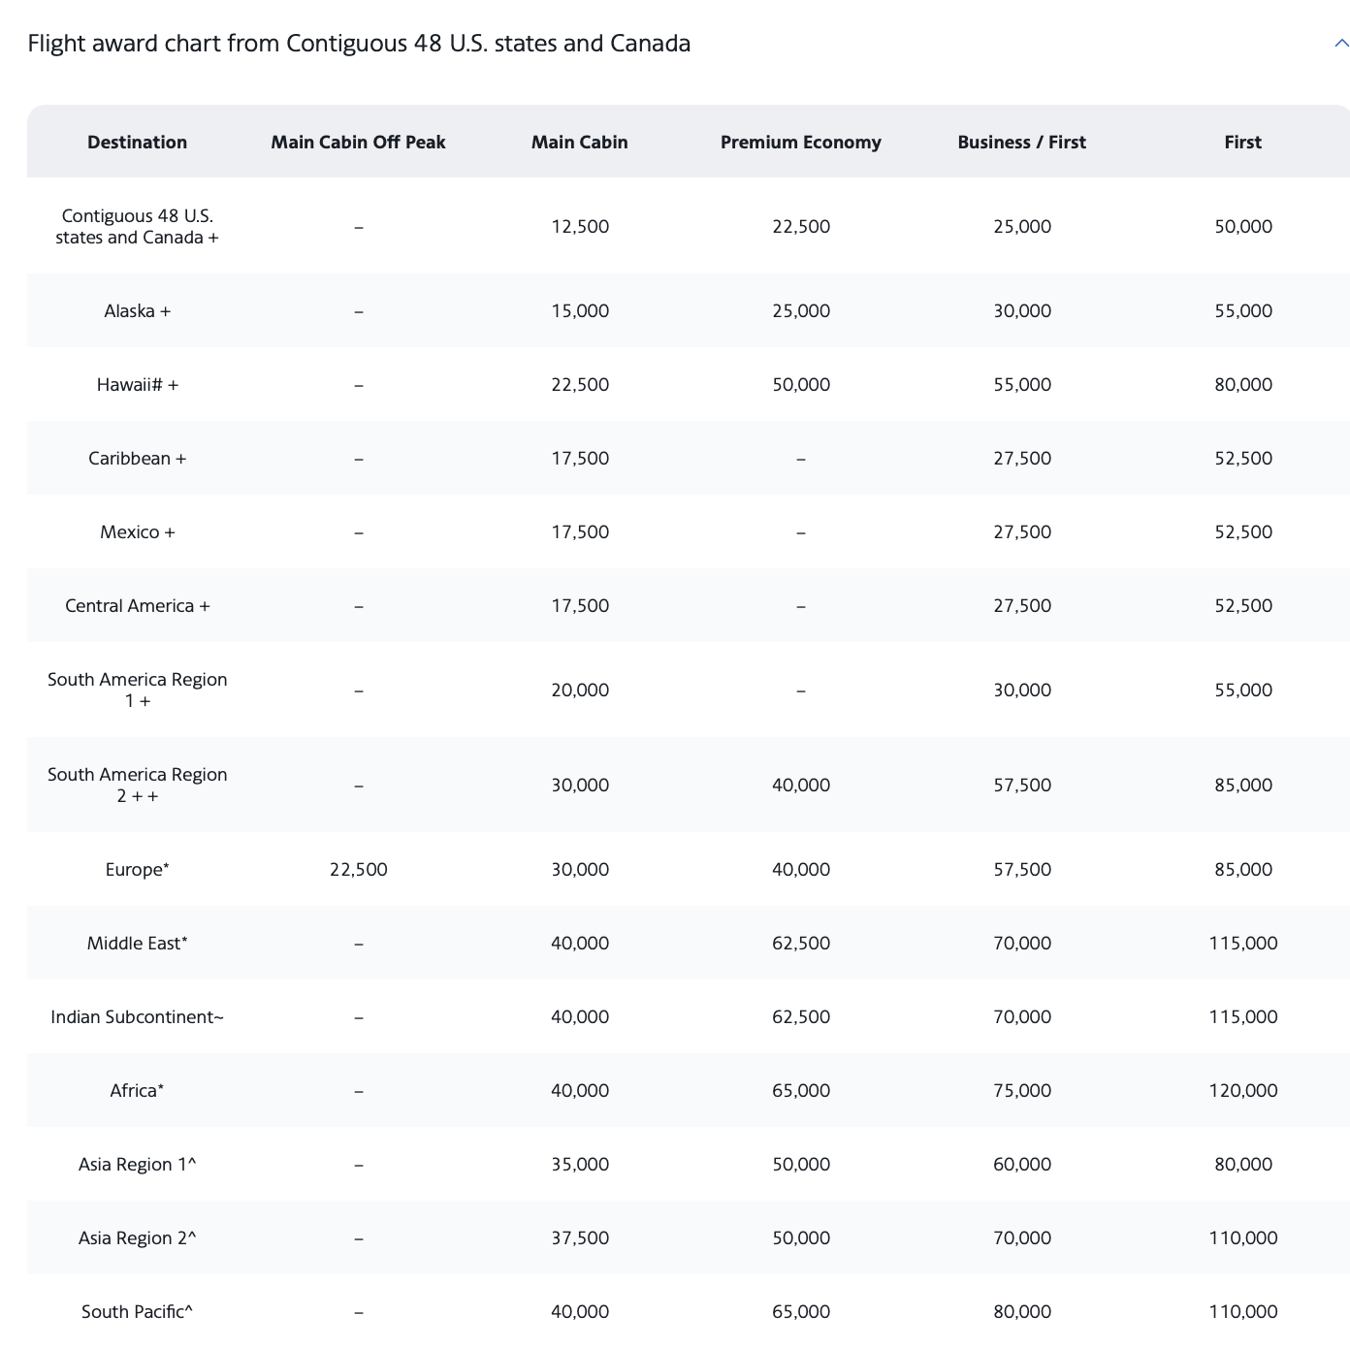This screenshot has width=1350, height=1348.
Task: Select the Europe* destination label
Action: [x=137, y=869]
